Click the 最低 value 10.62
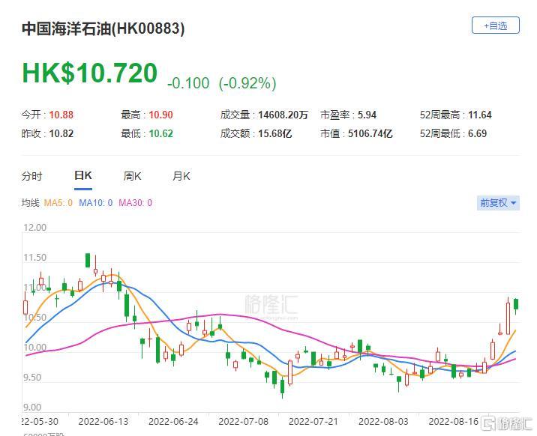Screen dimensions: 537x436 (160, 133)
